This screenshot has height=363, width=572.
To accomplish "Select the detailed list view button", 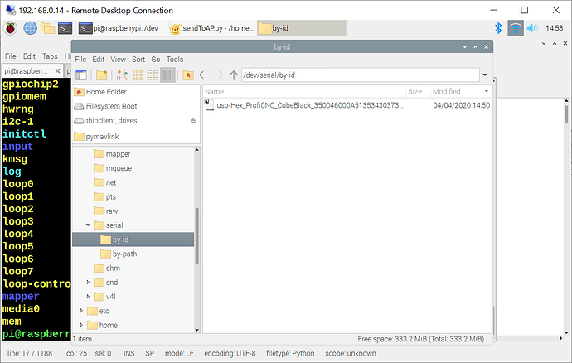I will [x=167, y=75].
